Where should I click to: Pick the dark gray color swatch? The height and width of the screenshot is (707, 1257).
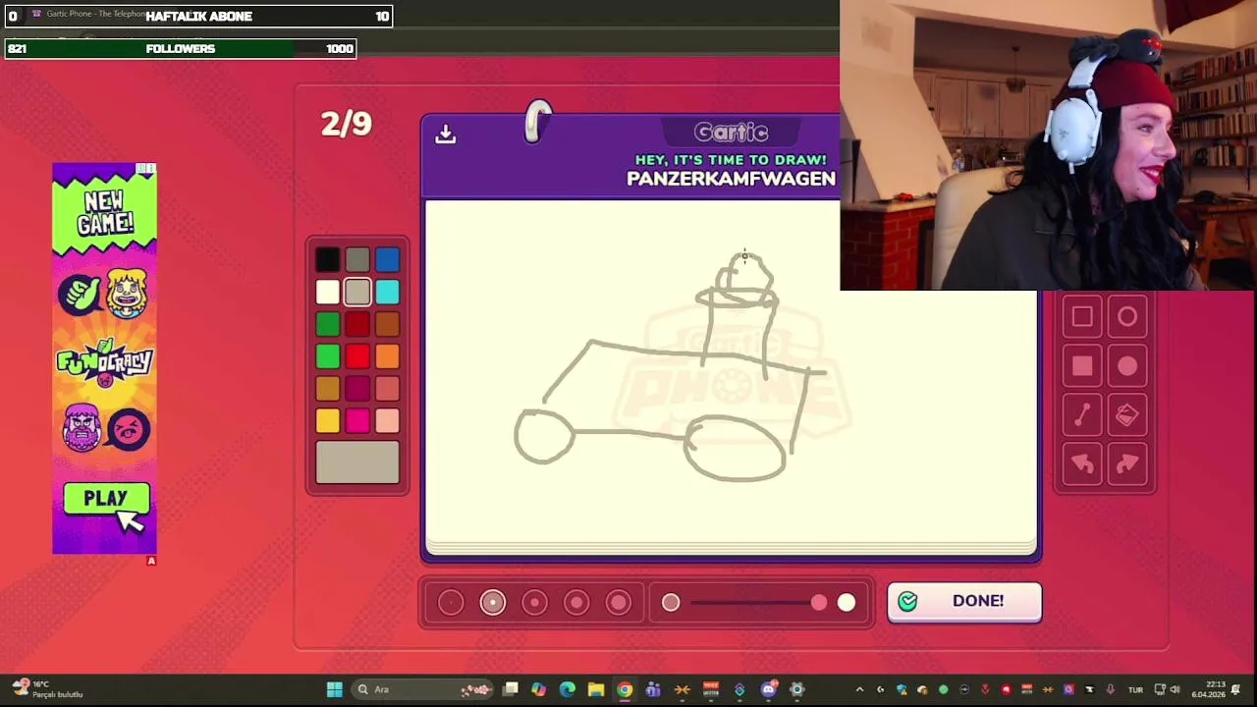[x=357, y=260]
